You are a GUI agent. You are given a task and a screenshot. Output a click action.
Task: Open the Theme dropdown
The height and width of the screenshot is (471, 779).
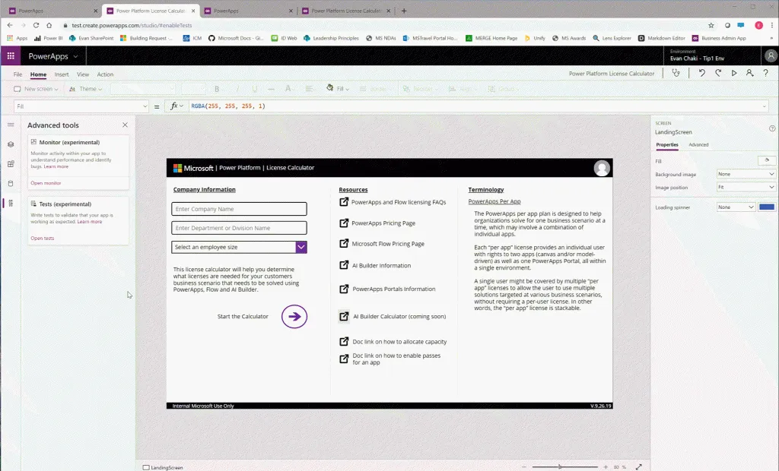click(85, 89)
